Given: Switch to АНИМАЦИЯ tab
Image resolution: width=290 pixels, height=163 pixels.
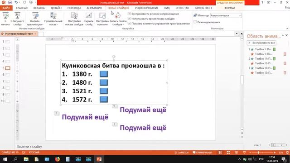Looking at the screenshot, I should coord(94,8).
